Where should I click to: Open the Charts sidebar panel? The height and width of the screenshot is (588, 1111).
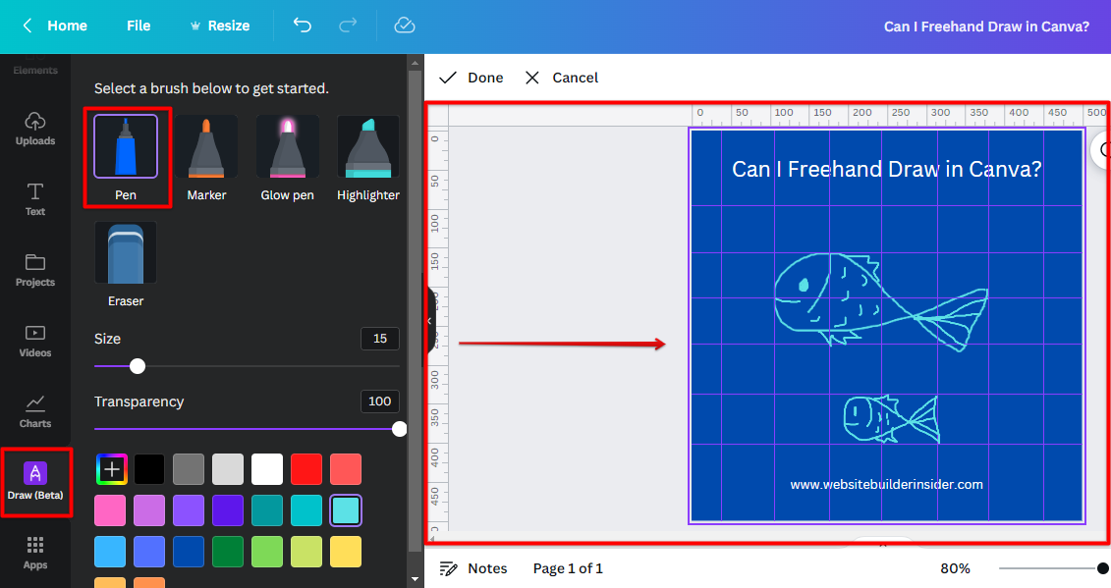pos(35,410)
